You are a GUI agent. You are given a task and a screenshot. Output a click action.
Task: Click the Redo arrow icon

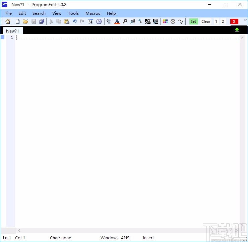pos(82,21)
